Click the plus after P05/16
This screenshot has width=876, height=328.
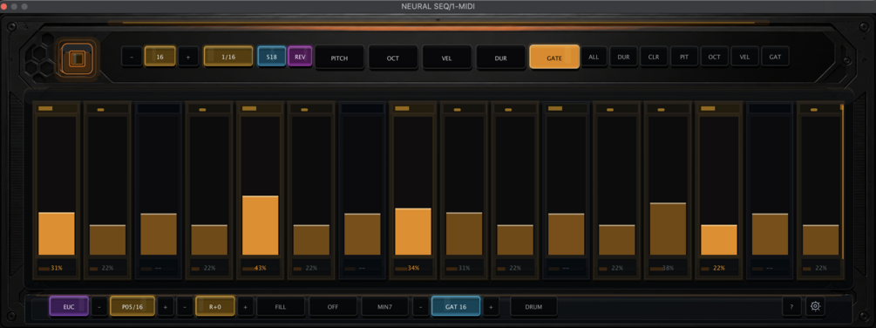(166, 306)
